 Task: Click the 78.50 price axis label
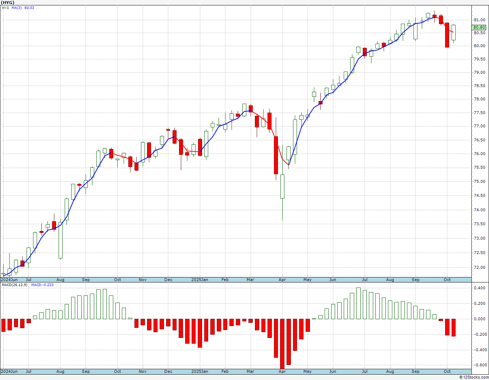click(479, 86)
